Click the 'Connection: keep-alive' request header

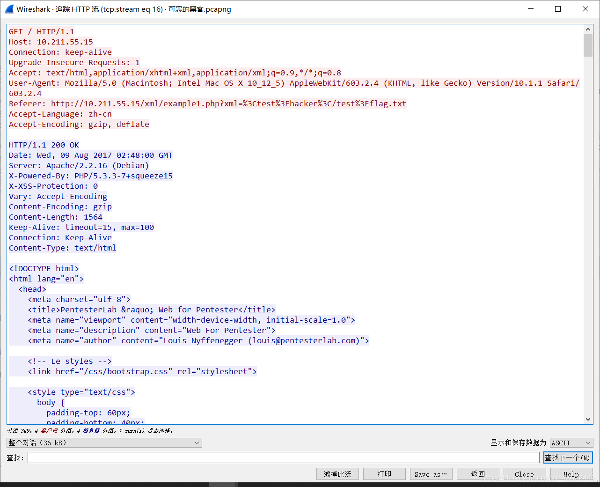pos(60,52)
